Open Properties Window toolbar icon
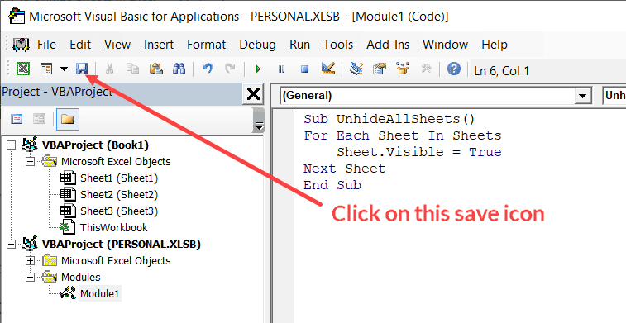 point(380,69)
